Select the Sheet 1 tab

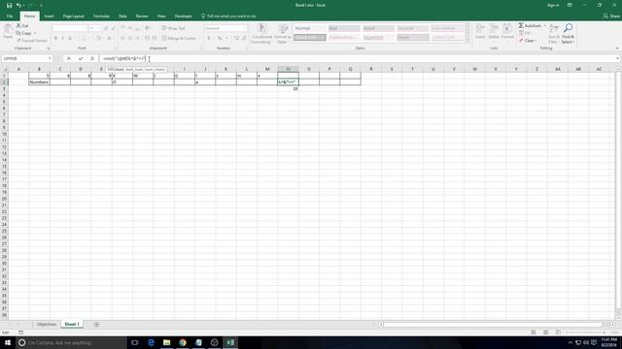click(72, 325)
